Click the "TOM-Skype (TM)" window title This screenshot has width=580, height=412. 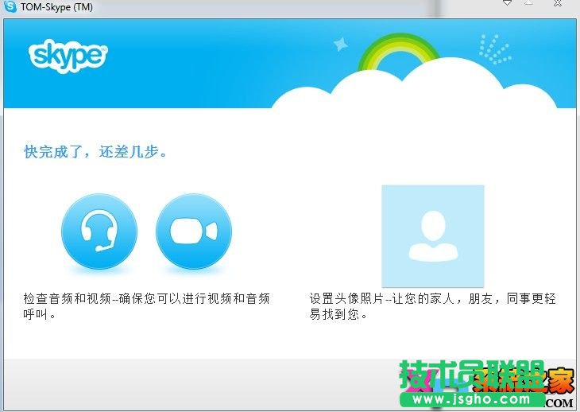click(59, 6)
